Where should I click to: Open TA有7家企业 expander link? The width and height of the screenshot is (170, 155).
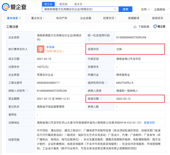click(x=55, y=51)
